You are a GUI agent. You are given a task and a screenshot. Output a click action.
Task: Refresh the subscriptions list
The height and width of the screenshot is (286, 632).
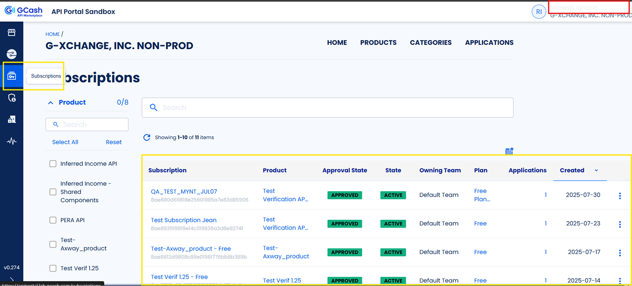pos(147,137)
